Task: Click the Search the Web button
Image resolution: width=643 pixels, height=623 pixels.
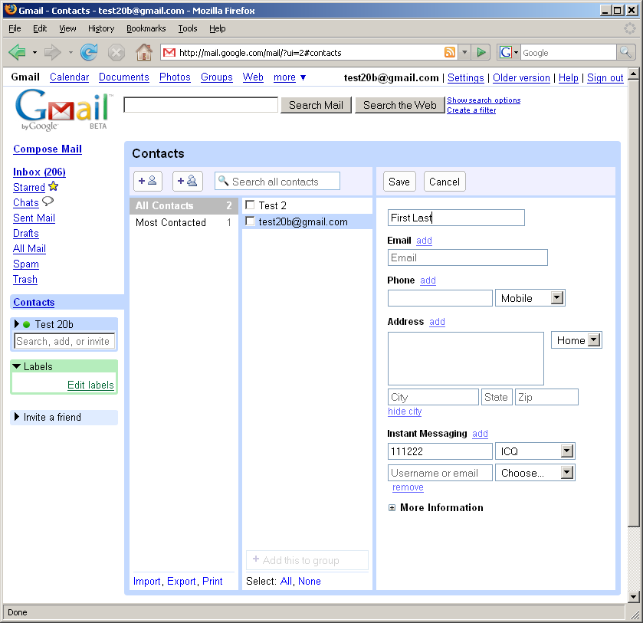Action: click(400, 106)
